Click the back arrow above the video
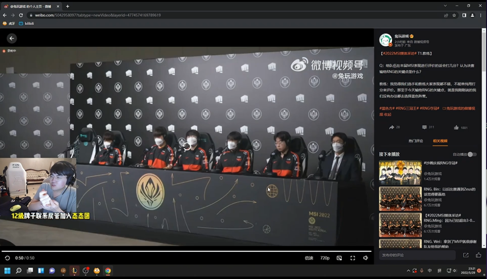The width and height of the screenshot is (487, 279). pos(12,38)
